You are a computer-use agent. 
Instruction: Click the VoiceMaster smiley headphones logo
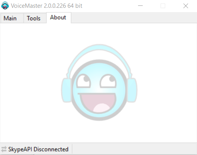click(x=99, y=83)
